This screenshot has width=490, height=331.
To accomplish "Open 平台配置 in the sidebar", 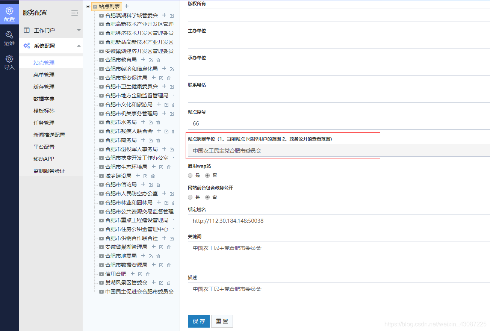I will [x=44, y=147].
